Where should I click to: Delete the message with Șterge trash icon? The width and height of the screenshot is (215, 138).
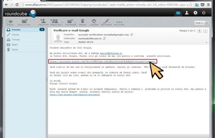(x=82, y=22)
